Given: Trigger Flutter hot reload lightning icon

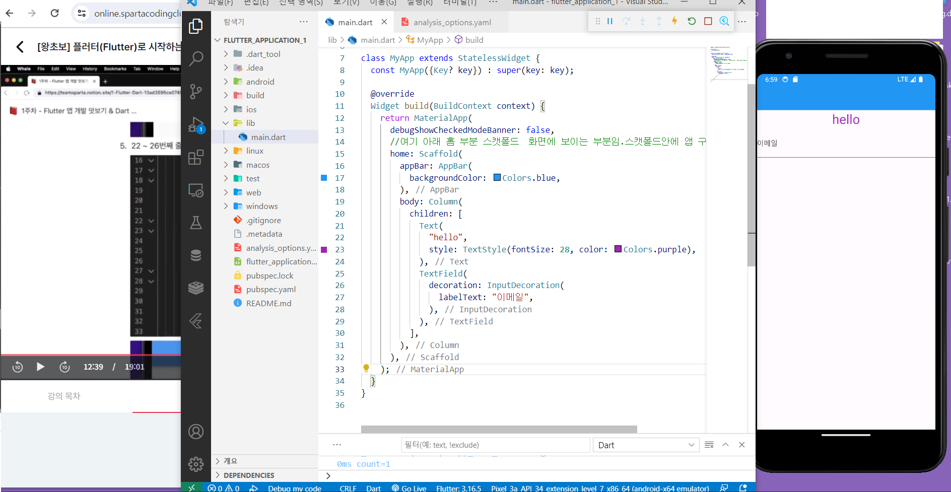Looking at the screenshot, I should 674,21.
